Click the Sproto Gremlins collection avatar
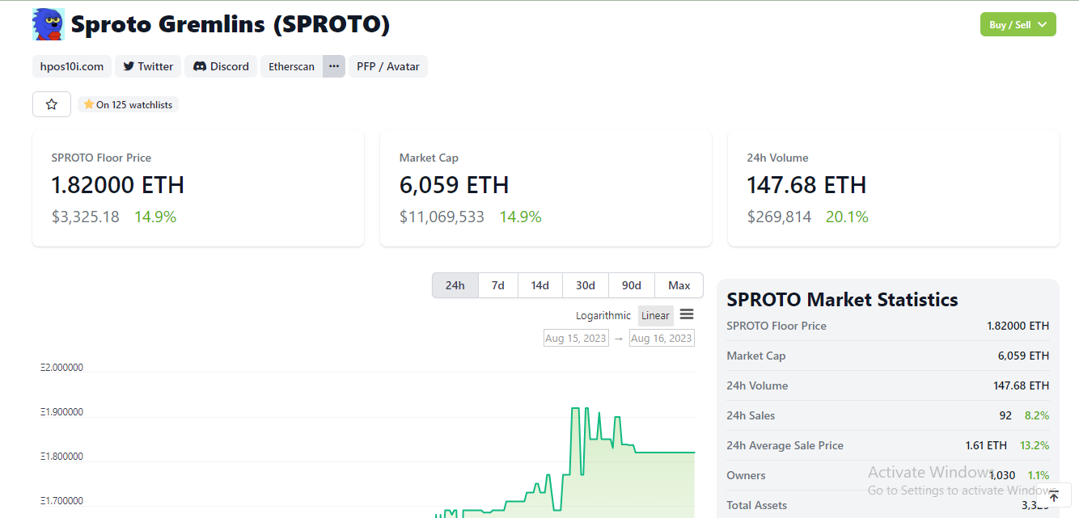Image resolution: width=1079 pixels, height=518 pixels. click(x=47, y=24)
